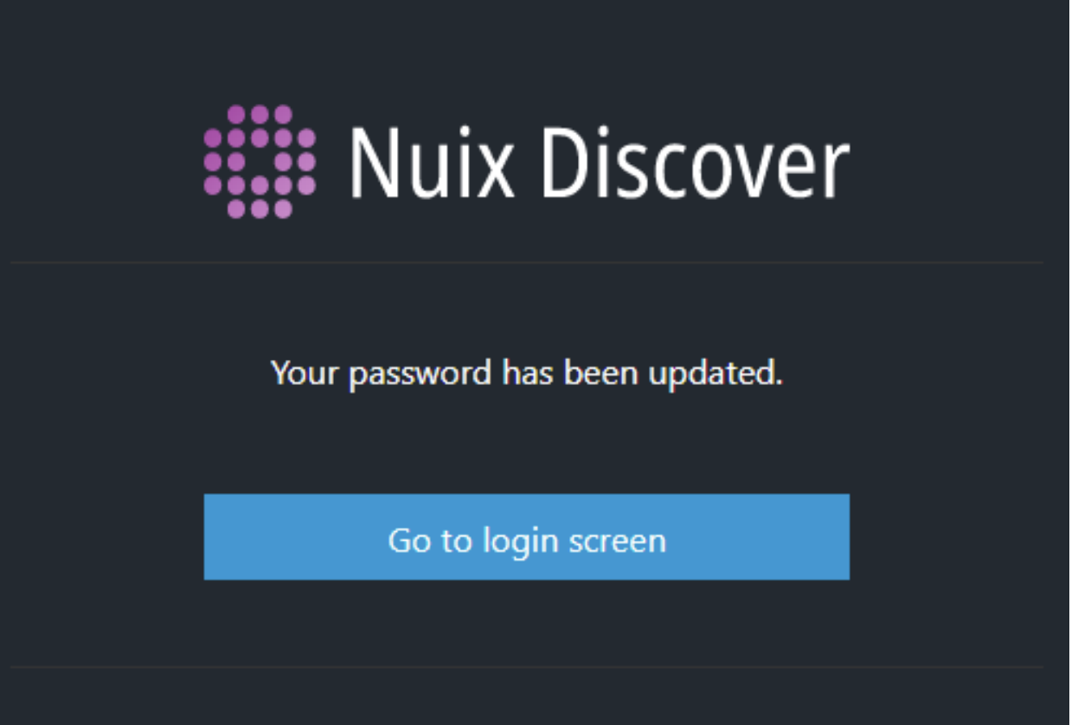Click the word screen on the blue button
Screen dimensions: 1078x725
click(x=618, y=542)
